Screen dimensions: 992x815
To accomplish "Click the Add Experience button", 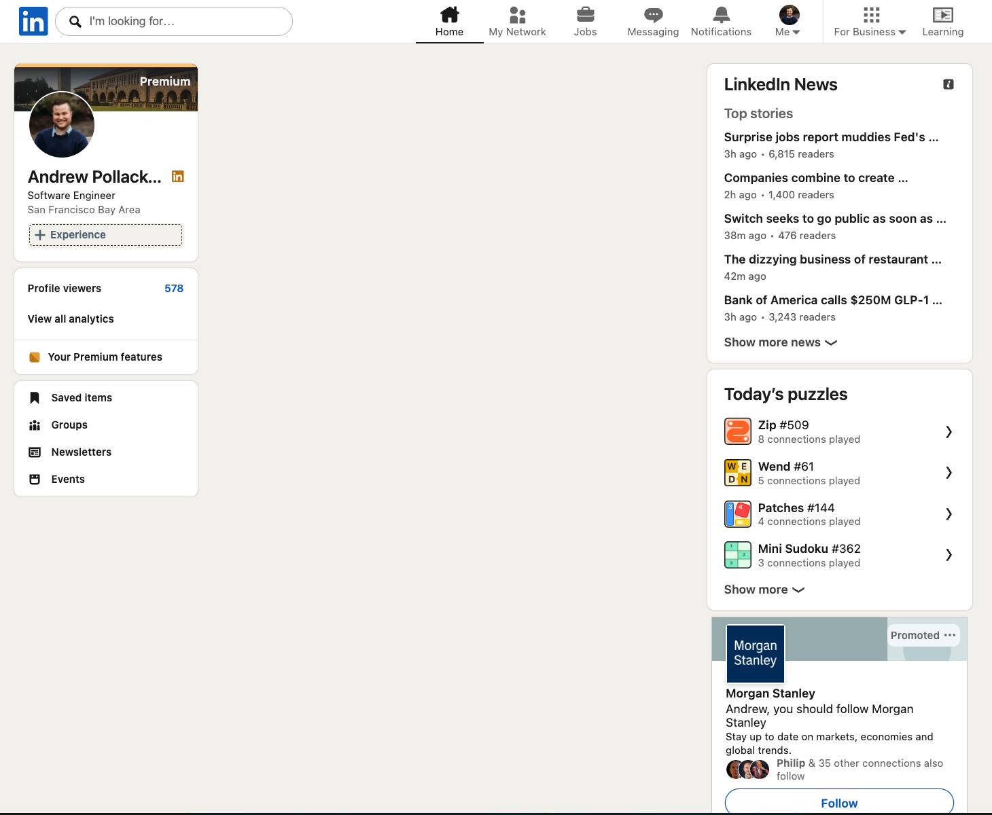I will [106, 235].
